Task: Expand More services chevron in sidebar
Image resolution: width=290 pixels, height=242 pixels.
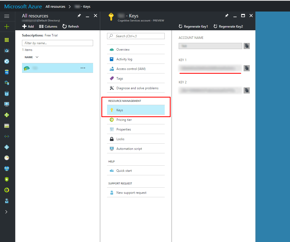Action: click(x=6, y=212)
